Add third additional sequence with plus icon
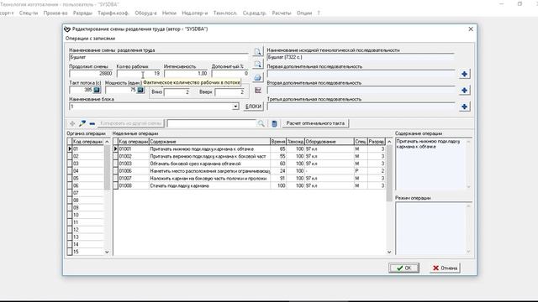Viewport: 538px width, 302px height. (x=464, y=107)
